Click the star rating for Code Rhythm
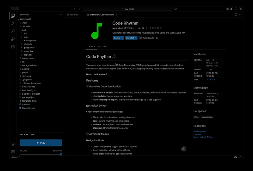Screen dimensions: 253x171 tap(155, 28)
